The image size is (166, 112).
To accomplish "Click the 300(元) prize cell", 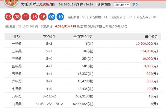I will pyautogui.click(x=152, y=74).
